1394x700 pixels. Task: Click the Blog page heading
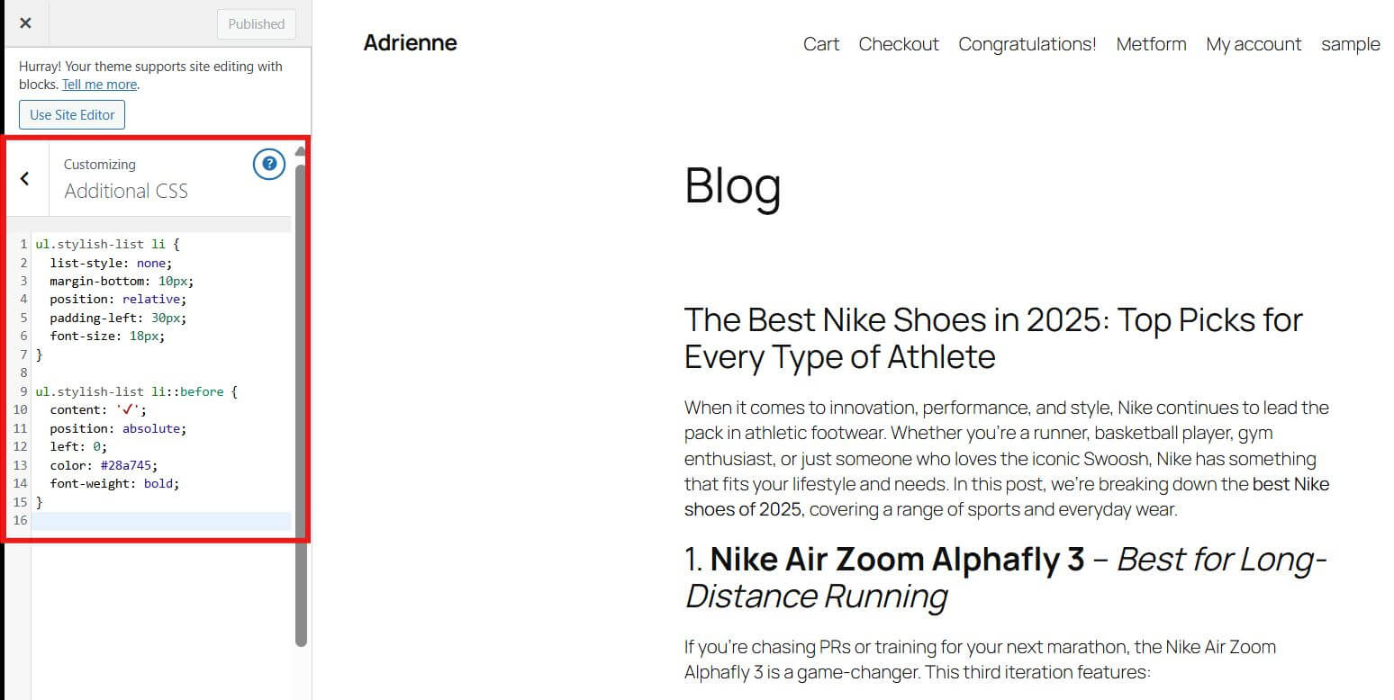point(732,186)
